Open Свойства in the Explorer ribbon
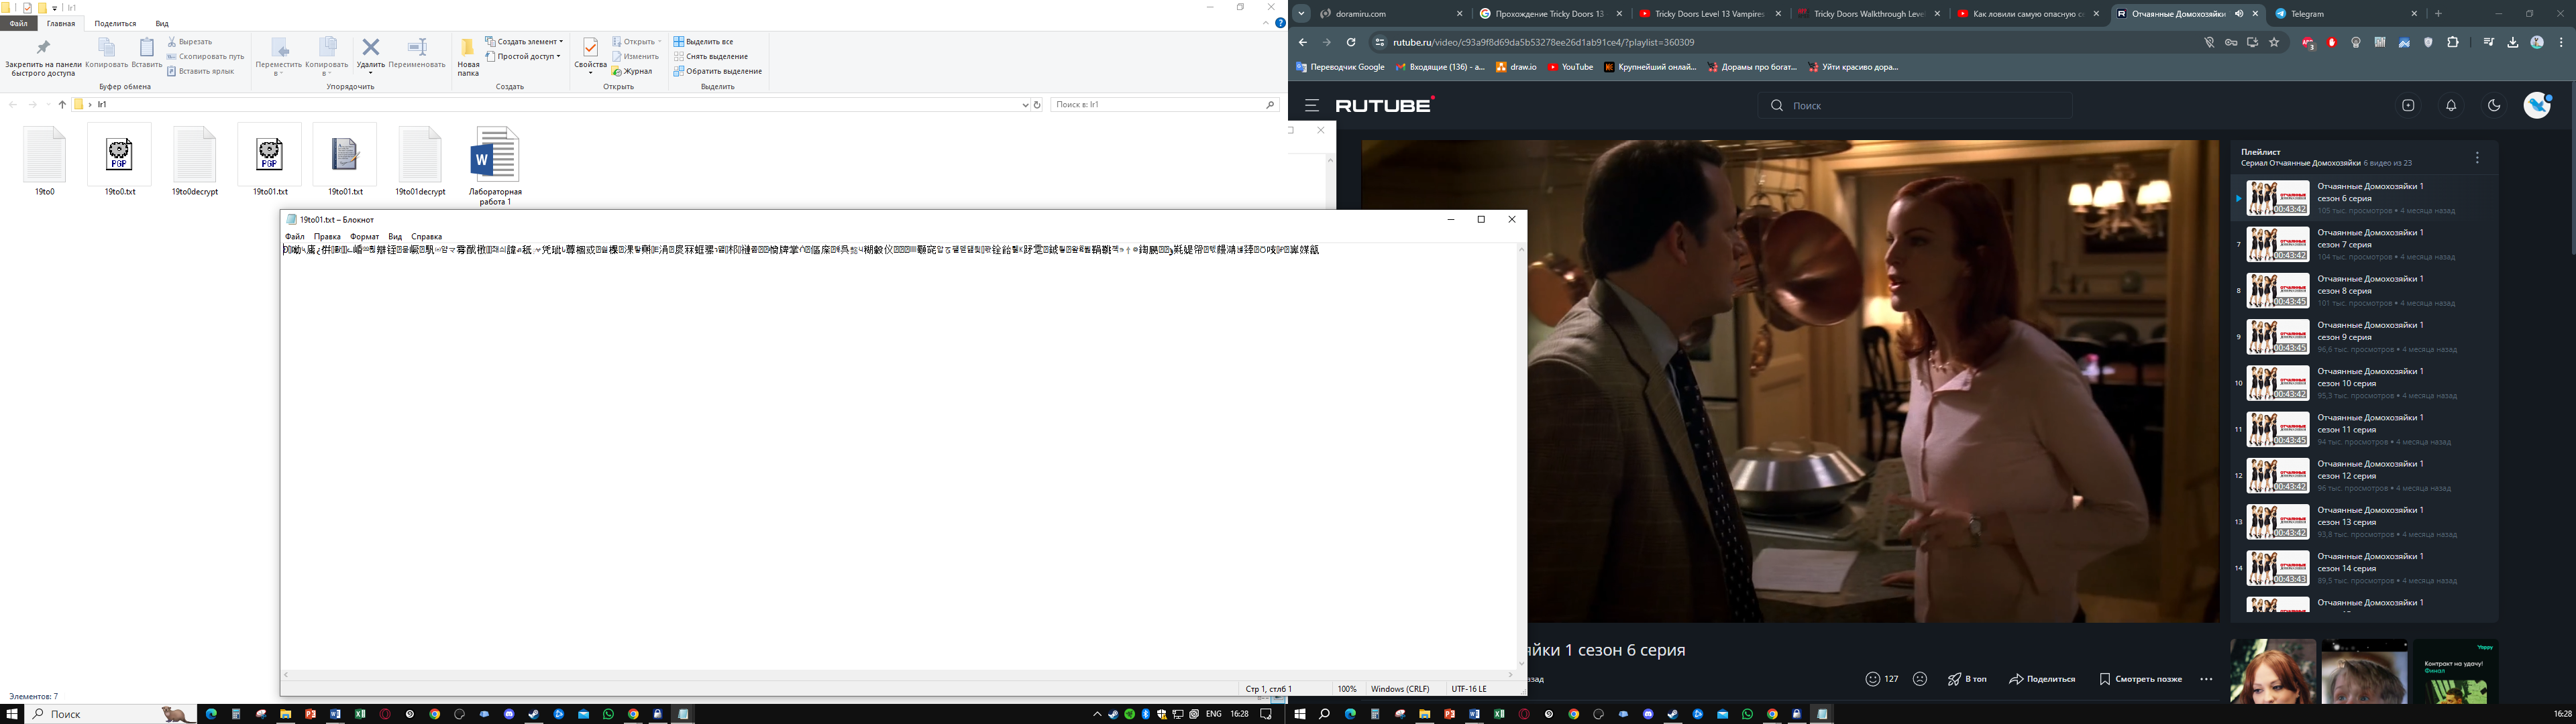Viewport: 2576px width, 724px height. [x=590, y=55]
